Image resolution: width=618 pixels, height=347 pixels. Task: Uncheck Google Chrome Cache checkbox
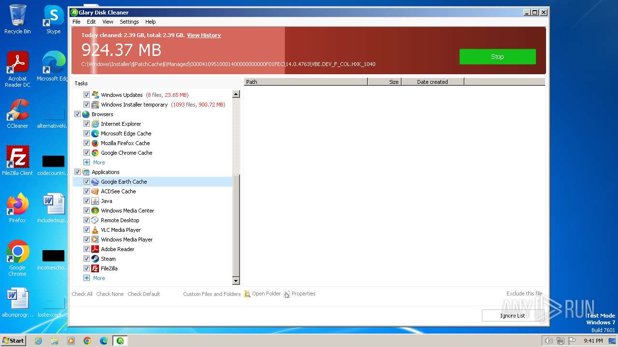point(87,153)
